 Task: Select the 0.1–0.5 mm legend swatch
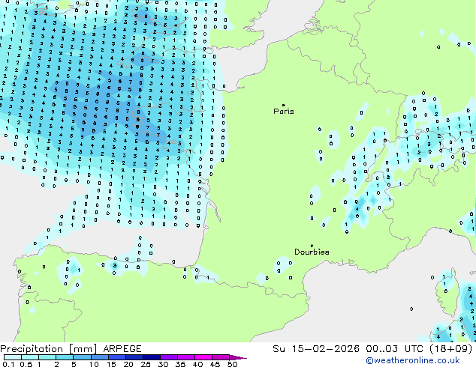point(13,357)
